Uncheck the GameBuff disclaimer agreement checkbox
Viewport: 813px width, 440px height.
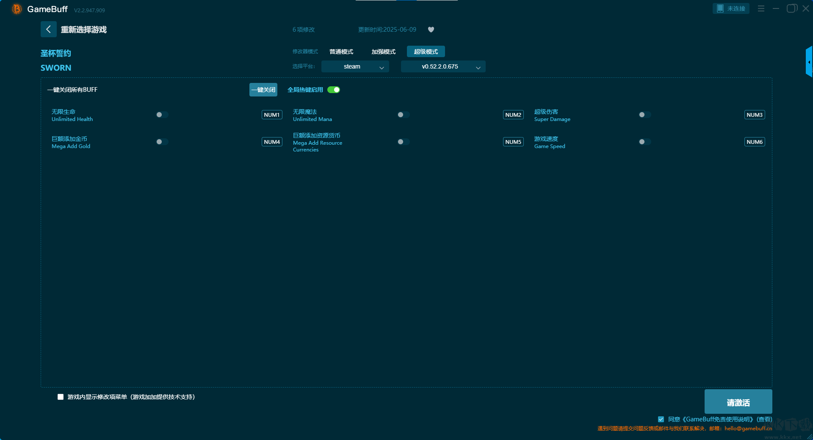[661, 419]
